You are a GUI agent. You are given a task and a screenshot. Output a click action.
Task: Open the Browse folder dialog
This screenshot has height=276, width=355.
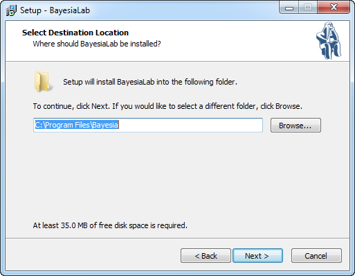pyautogui.click(x=295, y=126)
